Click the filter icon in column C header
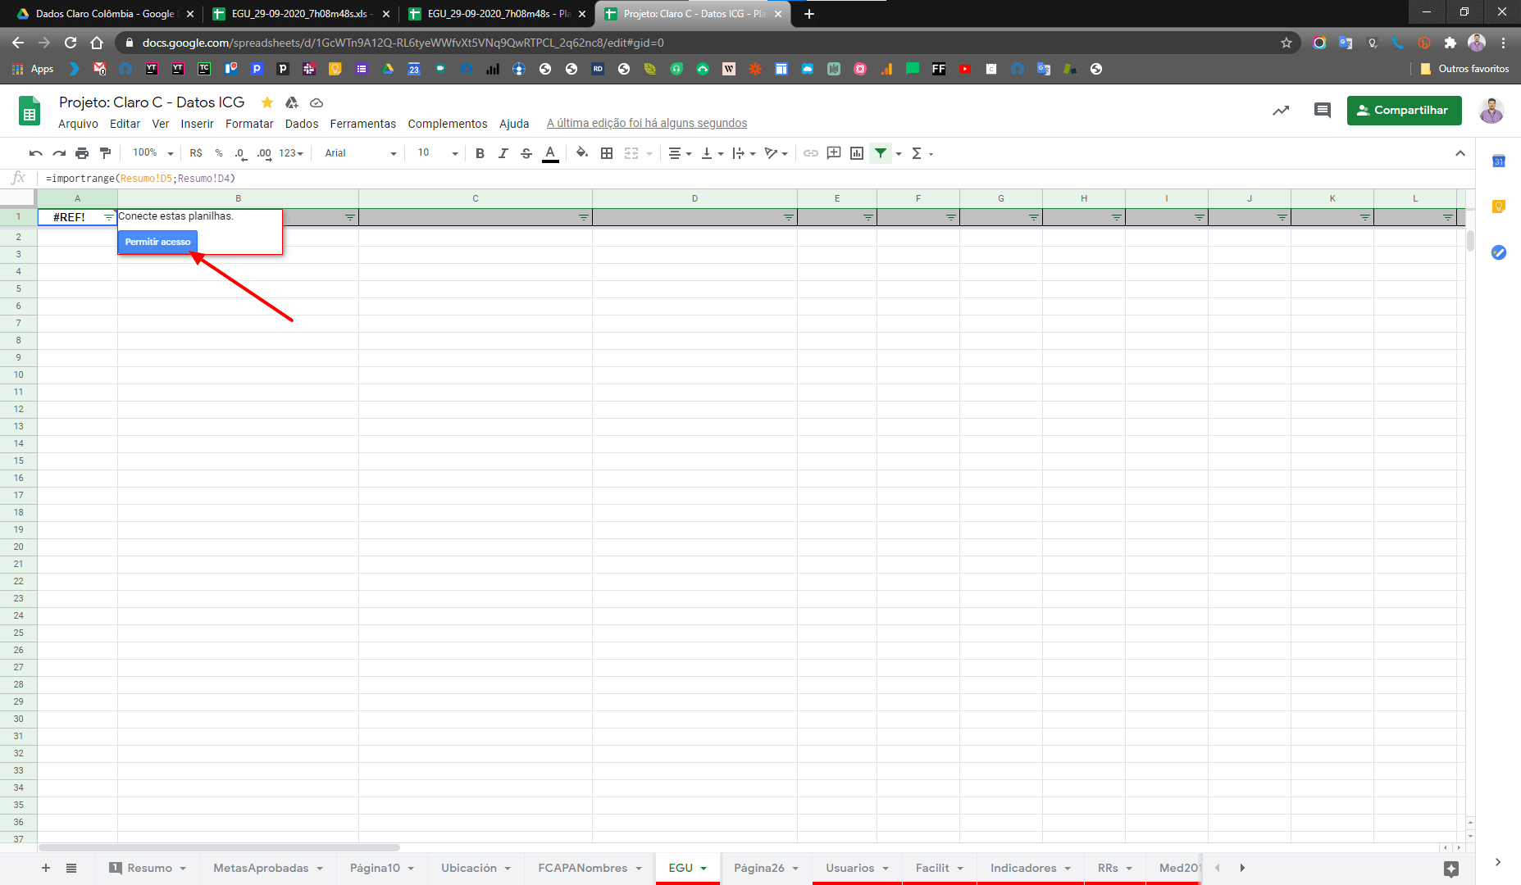The height and width of the screenshot is (885, 1521). (583, 217)
